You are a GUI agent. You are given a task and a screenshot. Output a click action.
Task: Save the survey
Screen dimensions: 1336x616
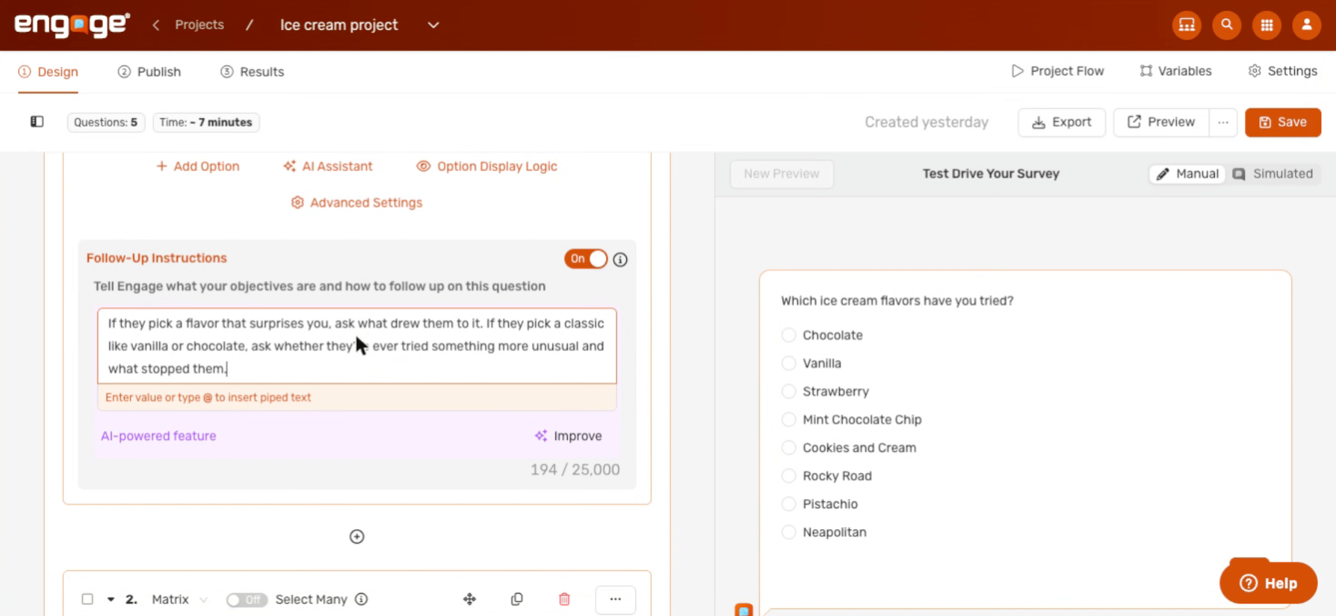1283,122
